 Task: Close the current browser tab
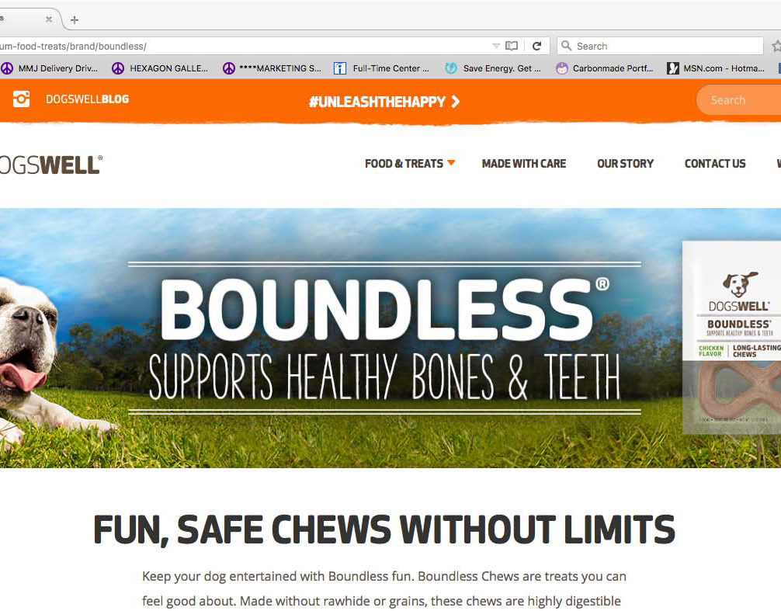pyautogui.click(x=49, y=19)
